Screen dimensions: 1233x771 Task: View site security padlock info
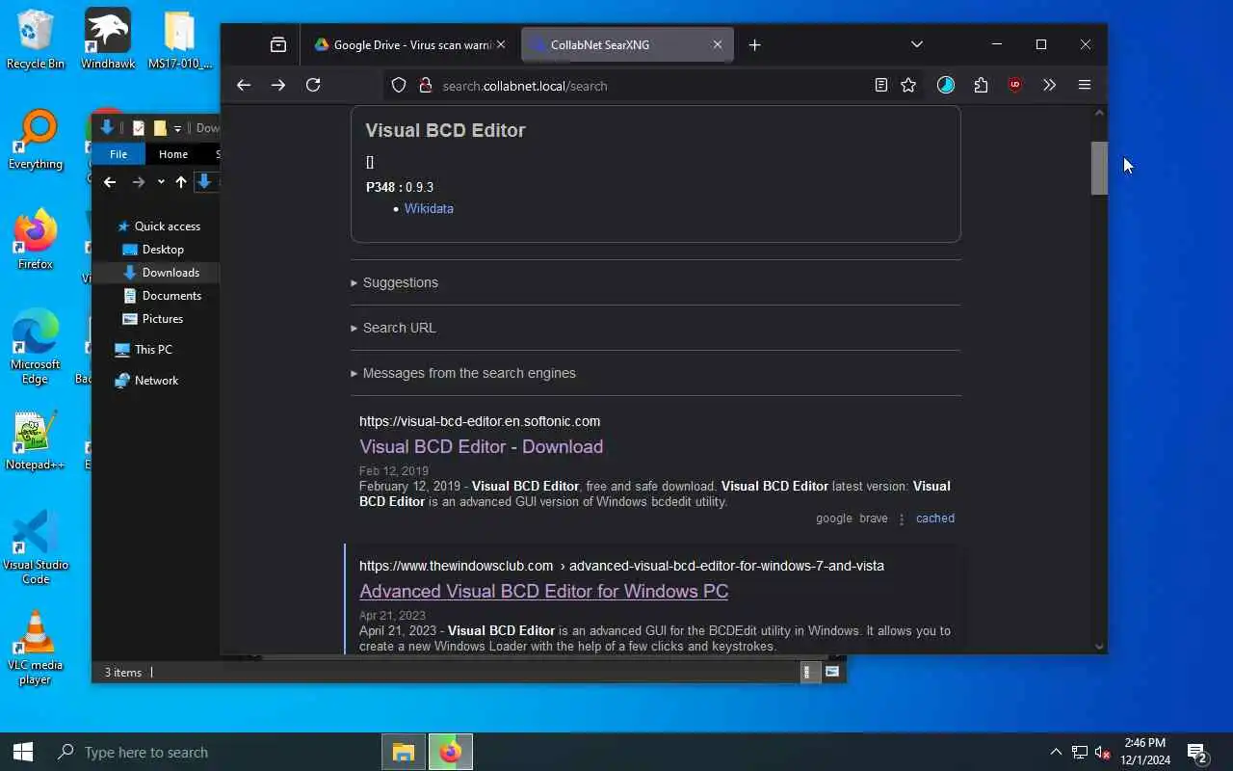(x=425, y=86)
